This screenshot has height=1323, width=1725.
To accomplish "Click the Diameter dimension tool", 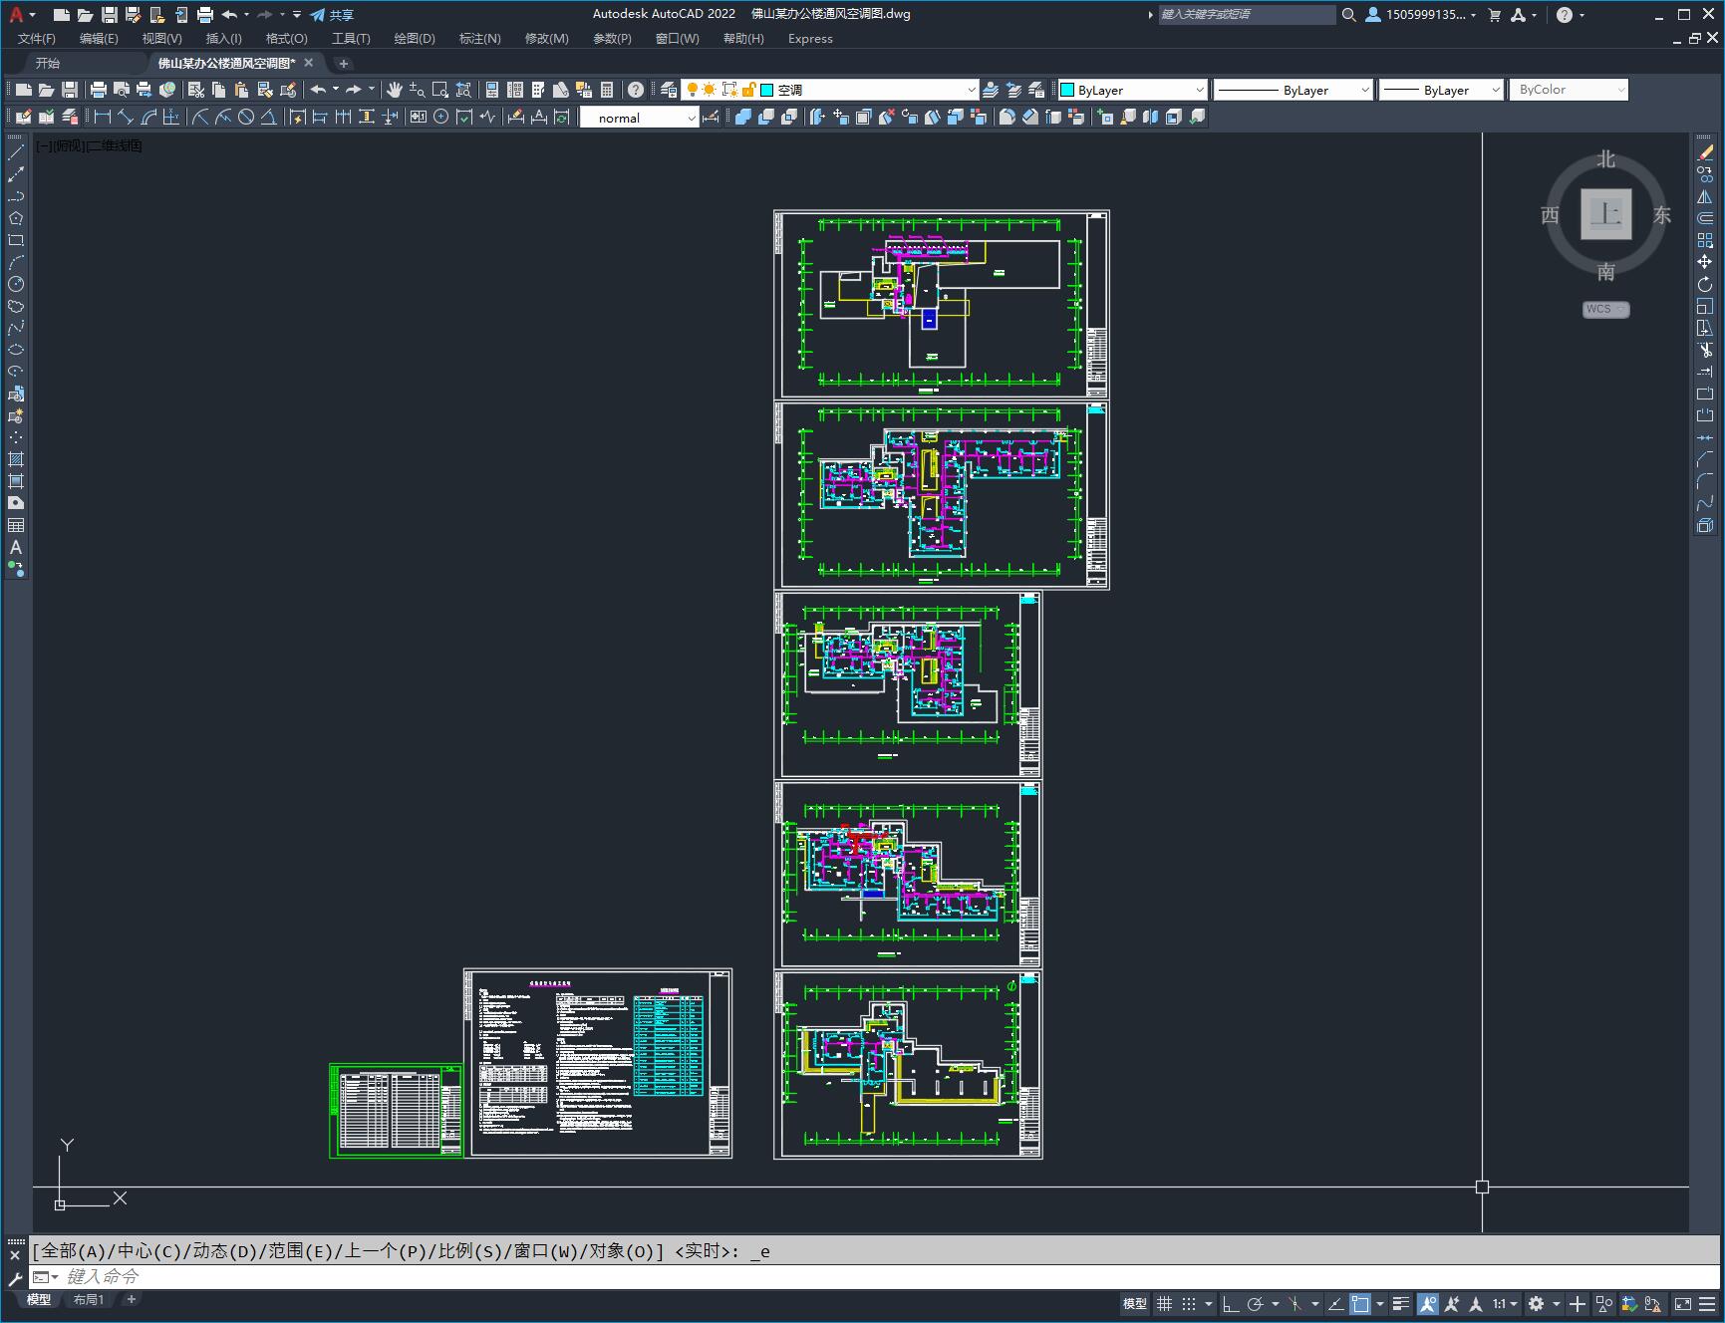I will (x=246, y=118).
